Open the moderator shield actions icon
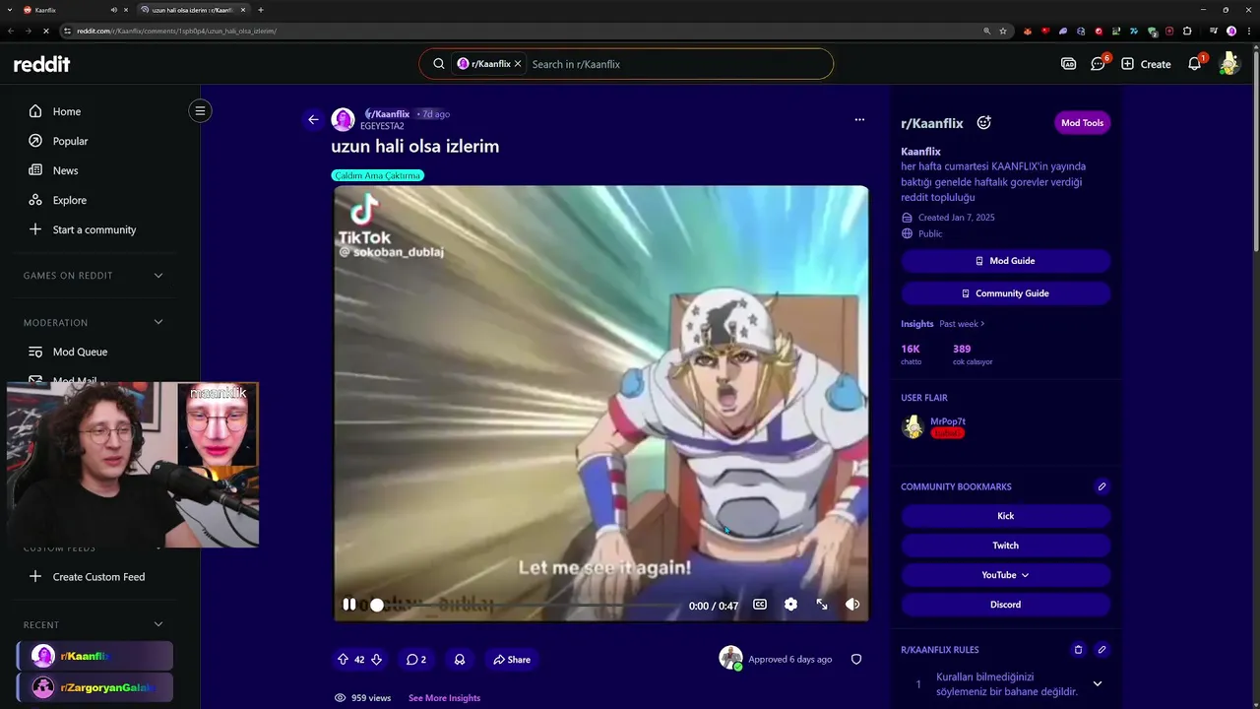 (x=856, y=660)
